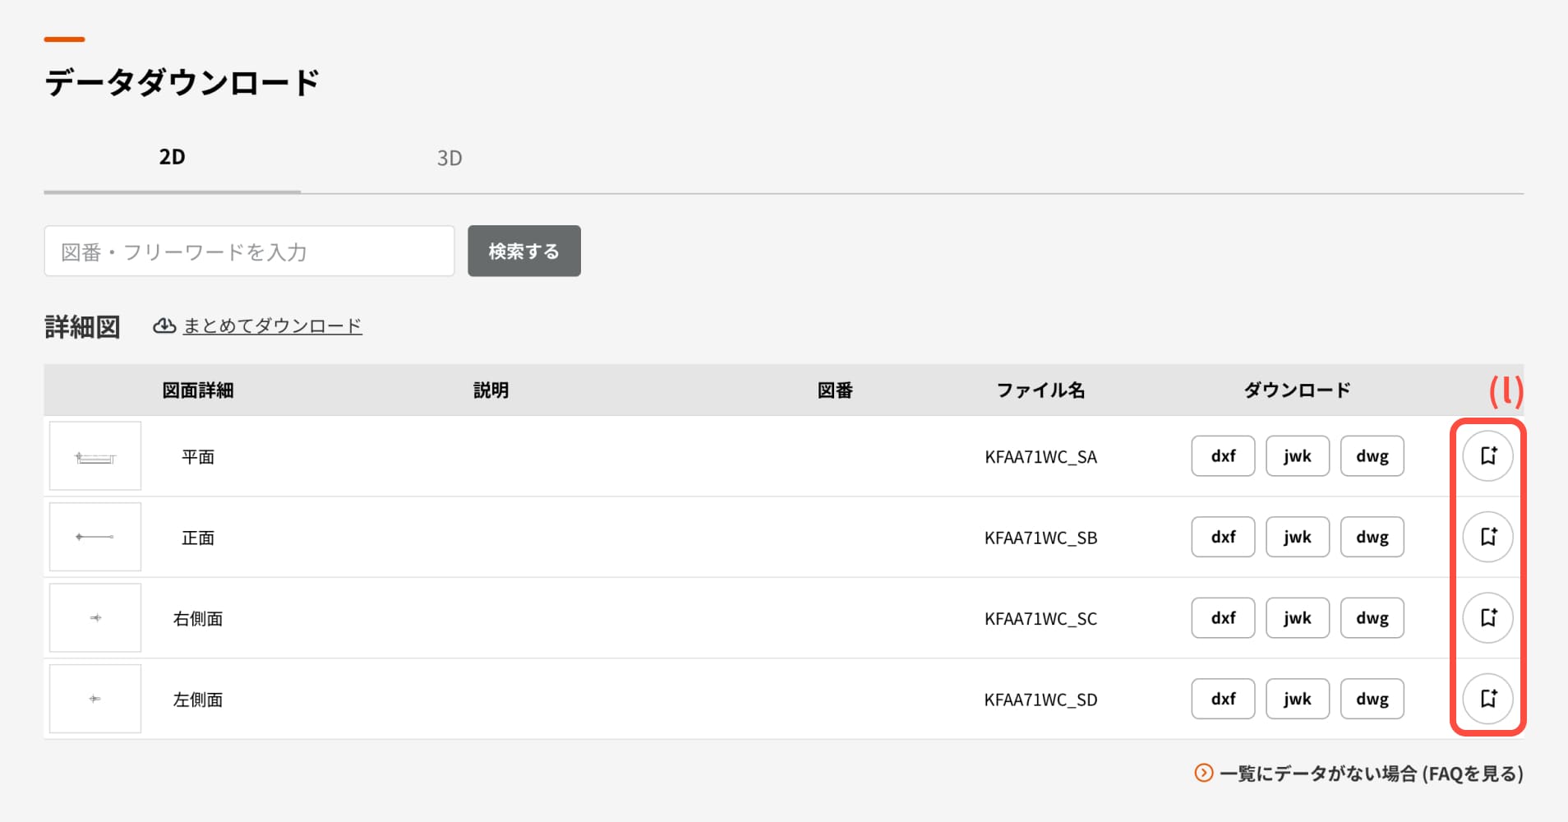
Task: Open the 正面 drawing thumbnail
Action: pos(95,537)
